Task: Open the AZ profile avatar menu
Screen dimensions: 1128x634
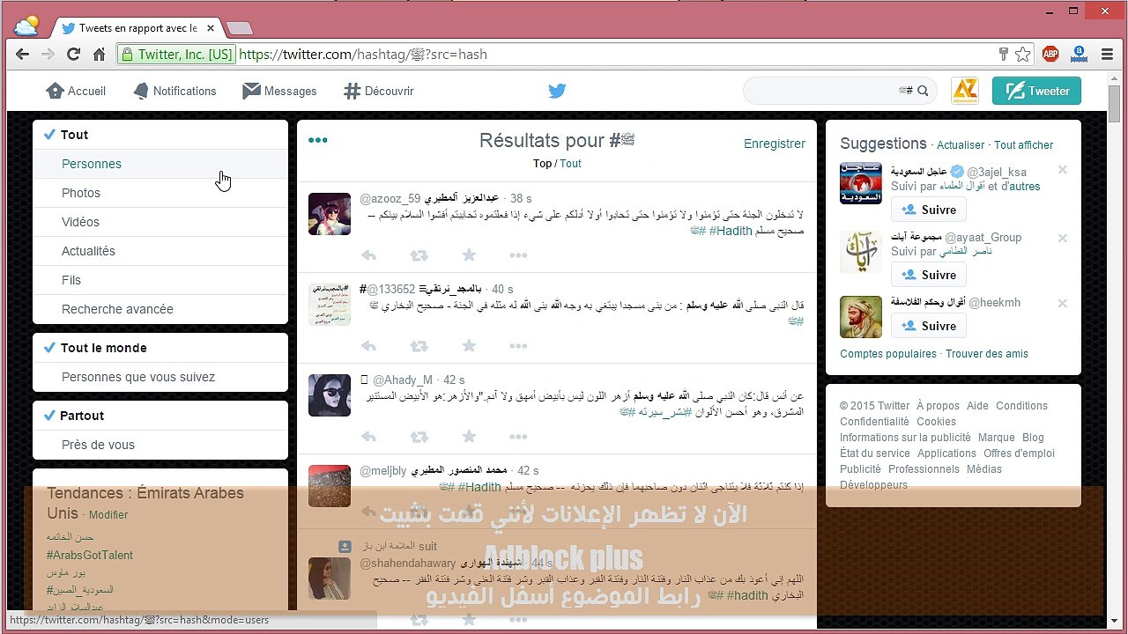Action: [965, 91]
